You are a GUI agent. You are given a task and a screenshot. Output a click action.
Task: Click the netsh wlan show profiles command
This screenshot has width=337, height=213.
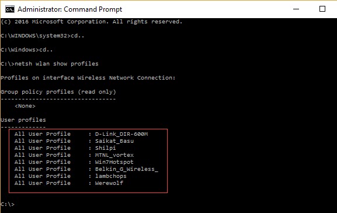coord(57,64)
